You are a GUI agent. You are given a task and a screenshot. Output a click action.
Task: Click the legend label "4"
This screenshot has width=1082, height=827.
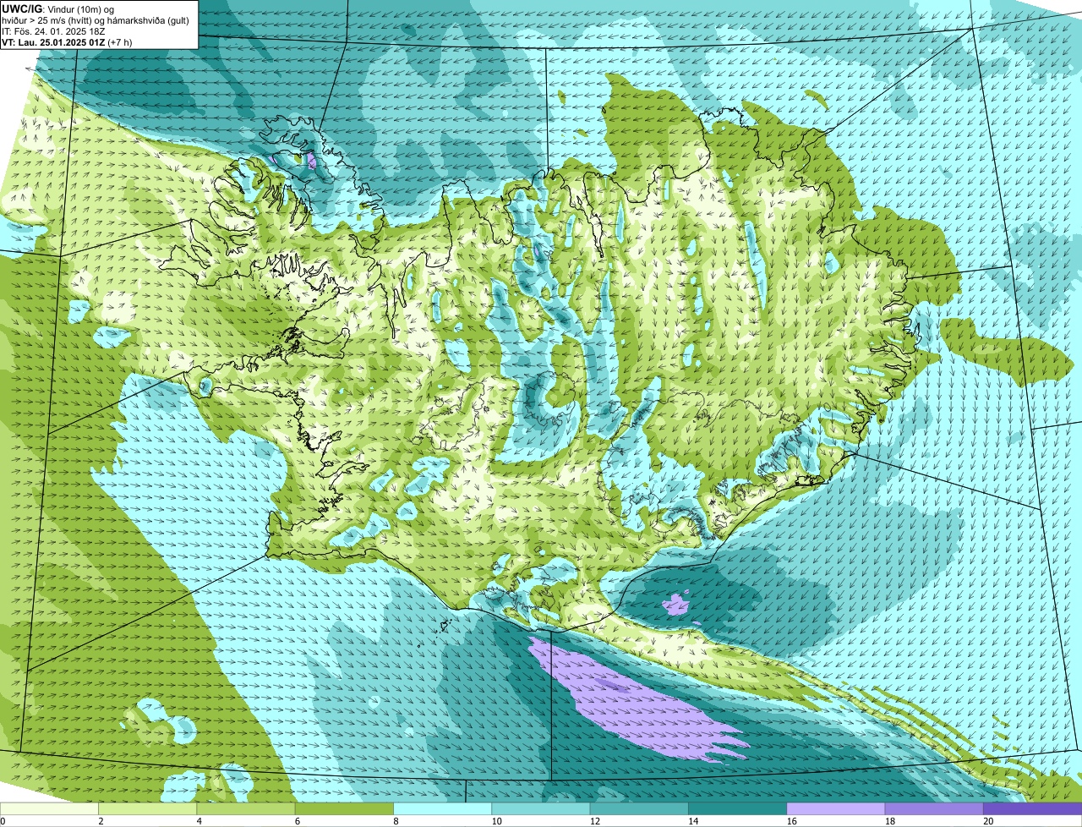[199, 821]
